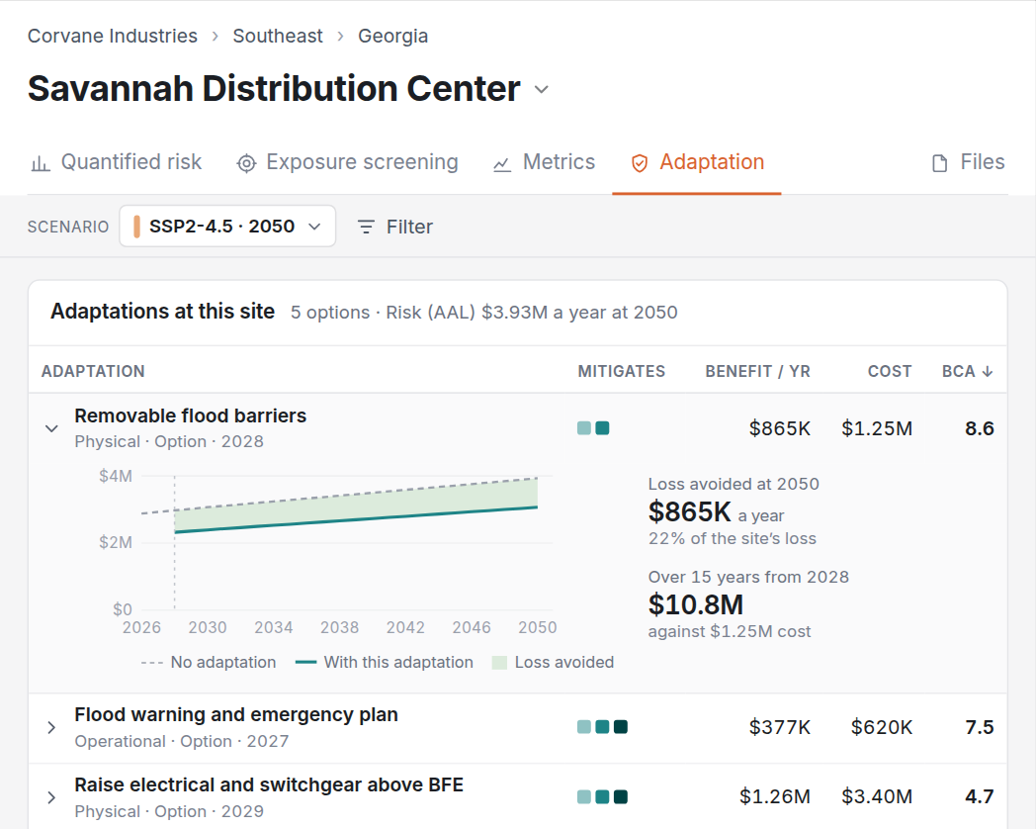1036x829 pixels.
Task: Go to Georgia breadcrumb
Action: [x=393, y=36]
